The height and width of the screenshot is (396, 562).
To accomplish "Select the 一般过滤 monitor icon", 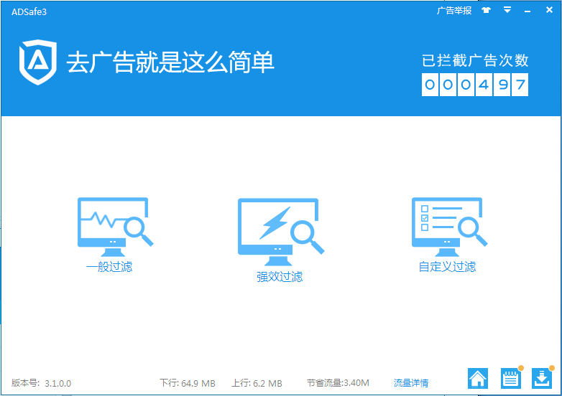I will tap(116, 227).
